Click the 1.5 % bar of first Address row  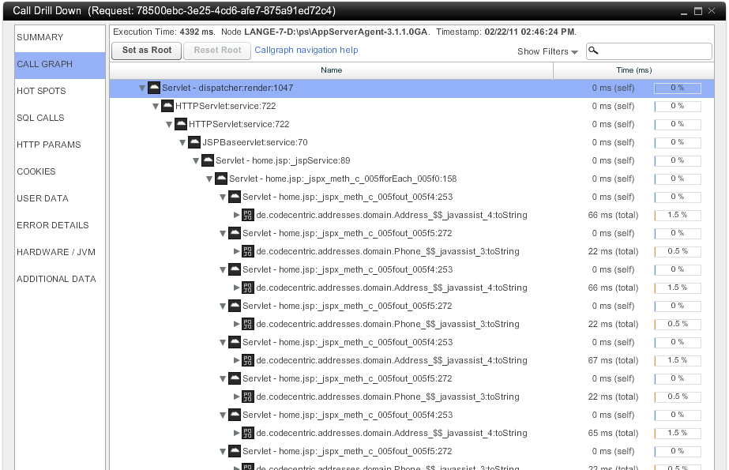point(677,215)
